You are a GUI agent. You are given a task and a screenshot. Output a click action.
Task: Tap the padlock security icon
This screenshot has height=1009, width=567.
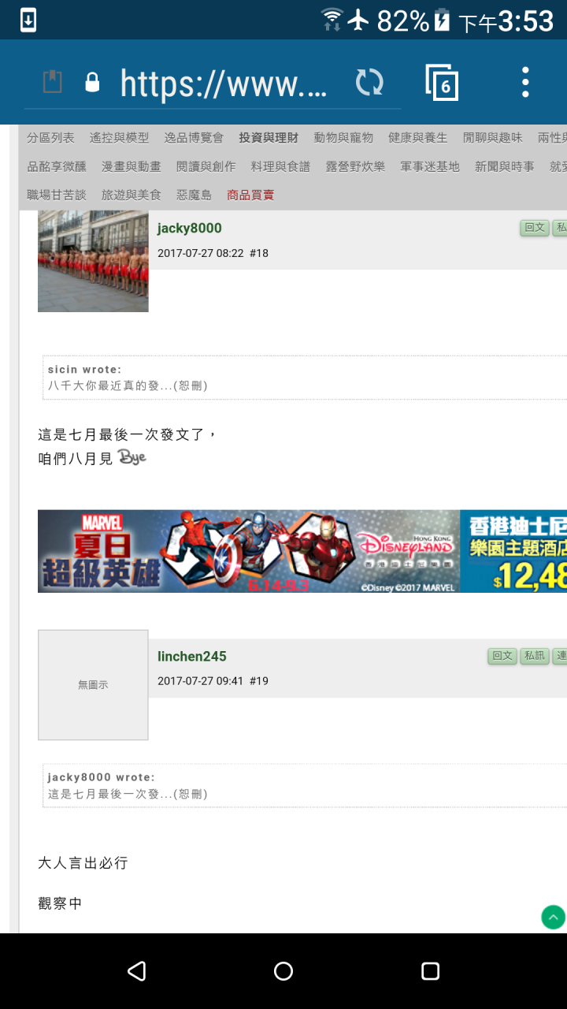92,82
